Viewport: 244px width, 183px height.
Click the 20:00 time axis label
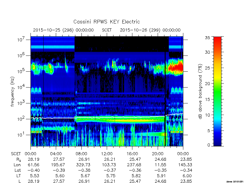point(158,154)
